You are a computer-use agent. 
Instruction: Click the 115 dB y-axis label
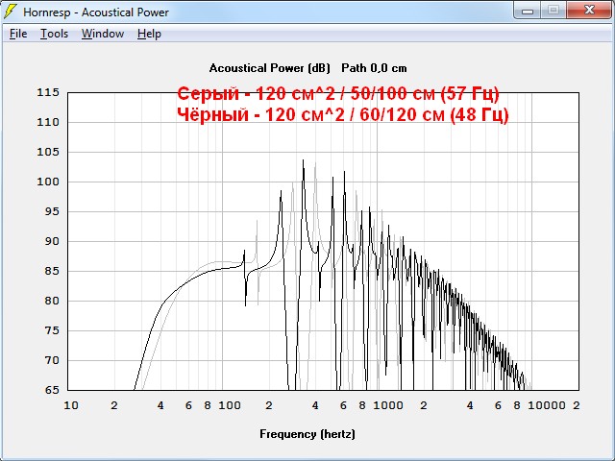48,92
